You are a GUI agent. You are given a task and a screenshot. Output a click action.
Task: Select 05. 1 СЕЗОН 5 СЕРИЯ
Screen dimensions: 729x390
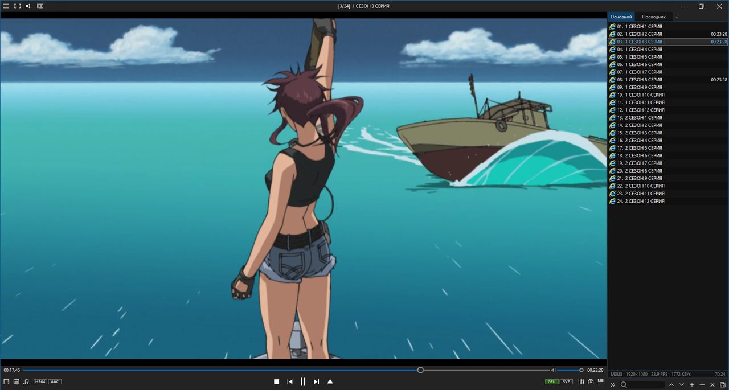pos(668,57)
